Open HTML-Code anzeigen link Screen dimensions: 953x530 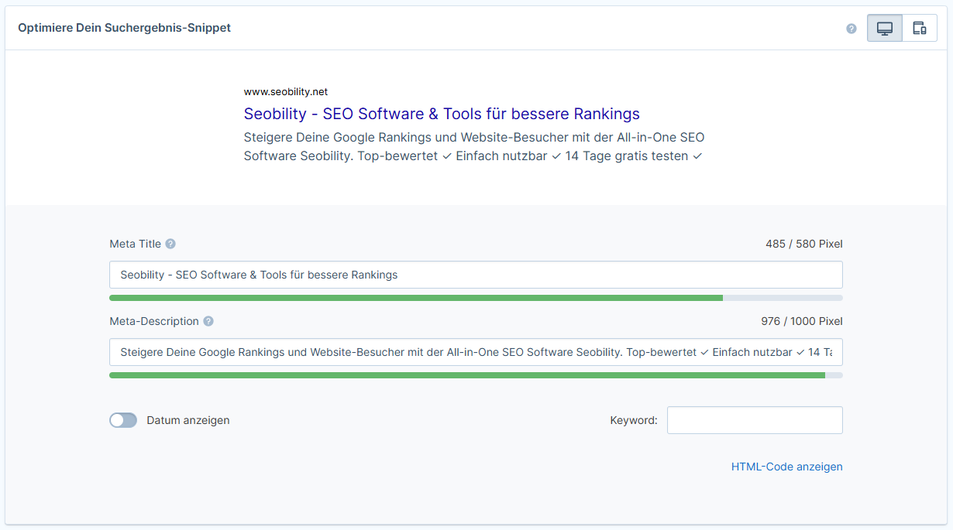click(x=787, y=467)
